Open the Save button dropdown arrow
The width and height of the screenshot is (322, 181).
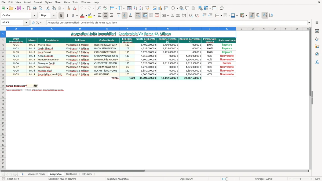click(x=23, y=8)
